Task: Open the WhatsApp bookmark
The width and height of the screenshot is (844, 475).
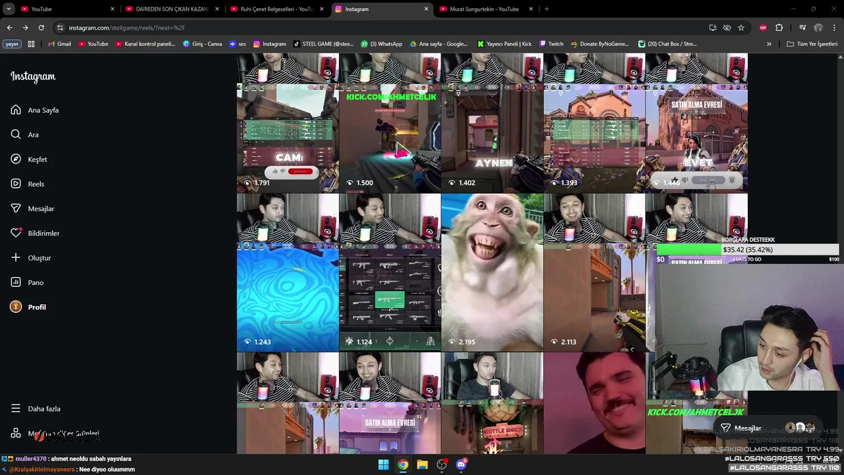Action: tap(382, 44)
